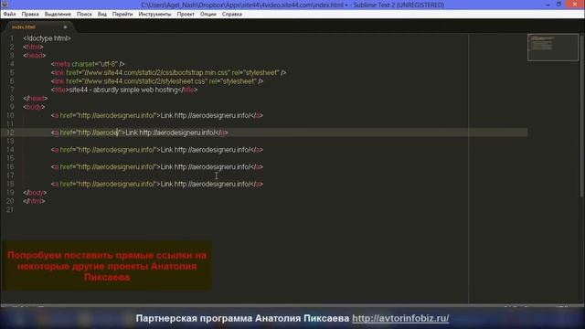
Task: Open the Перейти menu
Action: pyautogui.click(x=122, y=15)
